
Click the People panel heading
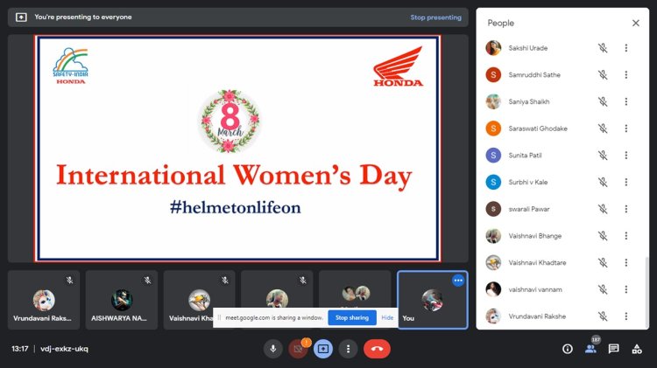click(501, 23)
